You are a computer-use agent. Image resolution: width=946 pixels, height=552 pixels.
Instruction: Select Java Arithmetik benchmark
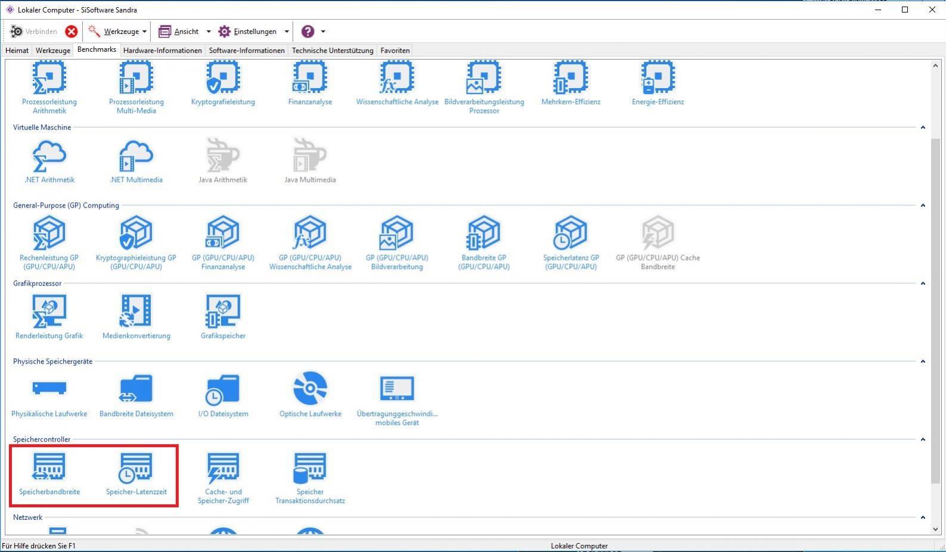tap(223, 161)
